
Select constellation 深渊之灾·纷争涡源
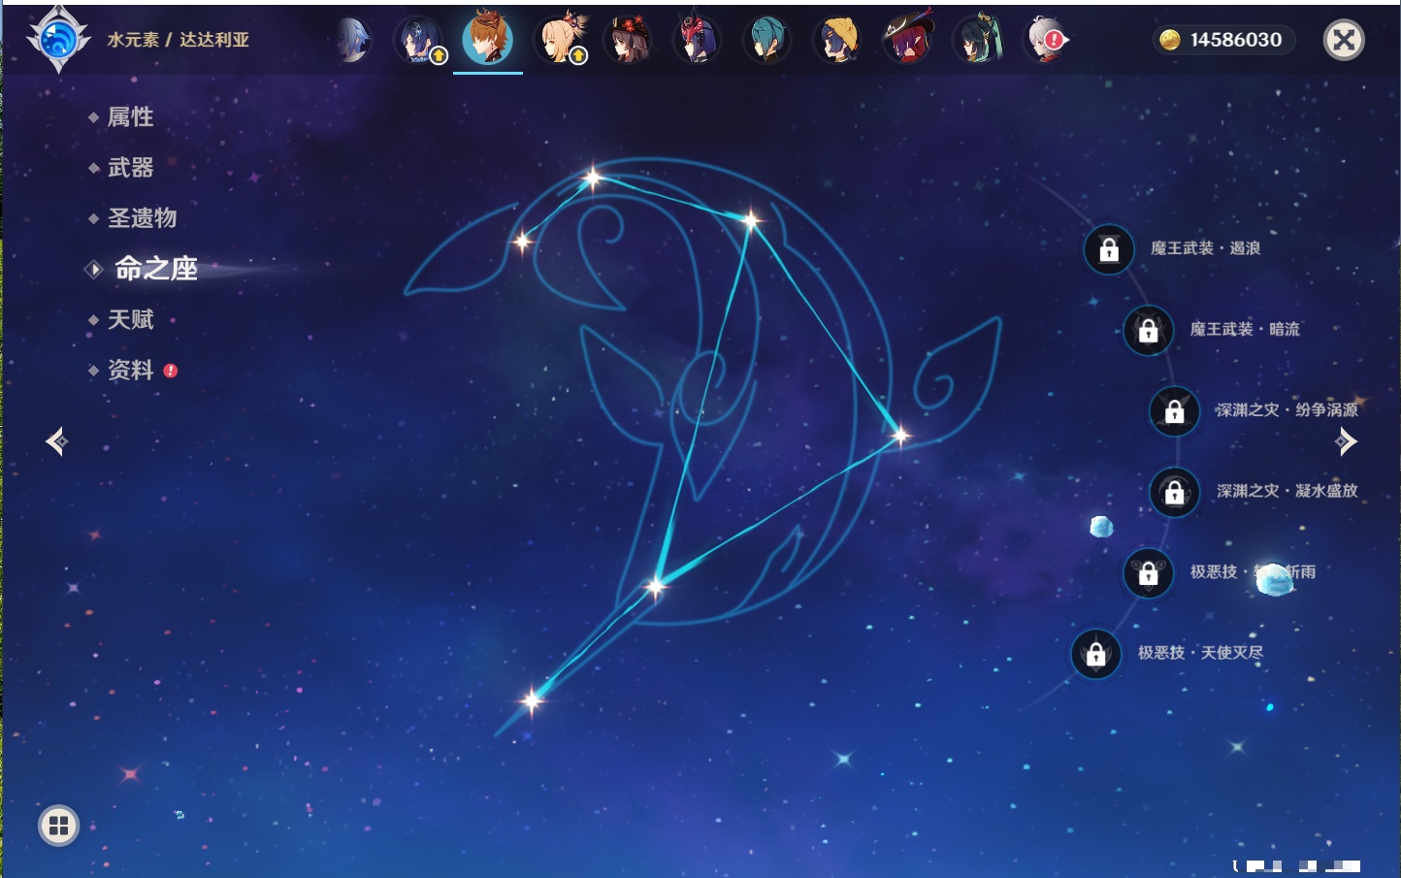tap(1174, 411)
